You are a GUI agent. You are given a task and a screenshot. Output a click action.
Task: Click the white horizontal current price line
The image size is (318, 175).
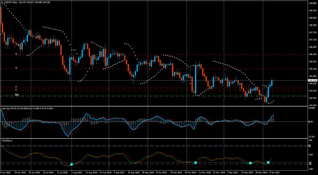pos(154,81)
